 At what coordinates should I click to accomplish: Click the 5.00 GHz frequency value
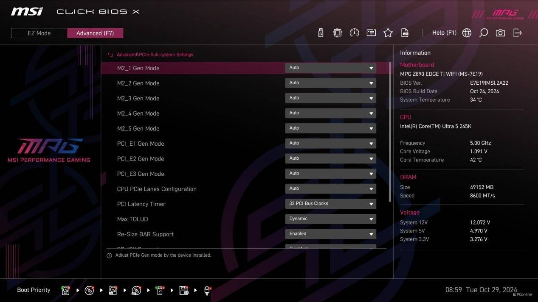coord(481,143)
